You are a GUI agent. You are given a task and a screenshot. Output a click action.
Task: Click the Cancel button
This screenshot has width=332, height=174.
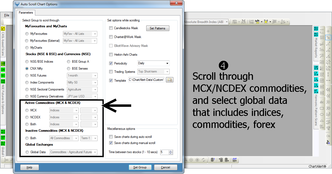(166, 167)
